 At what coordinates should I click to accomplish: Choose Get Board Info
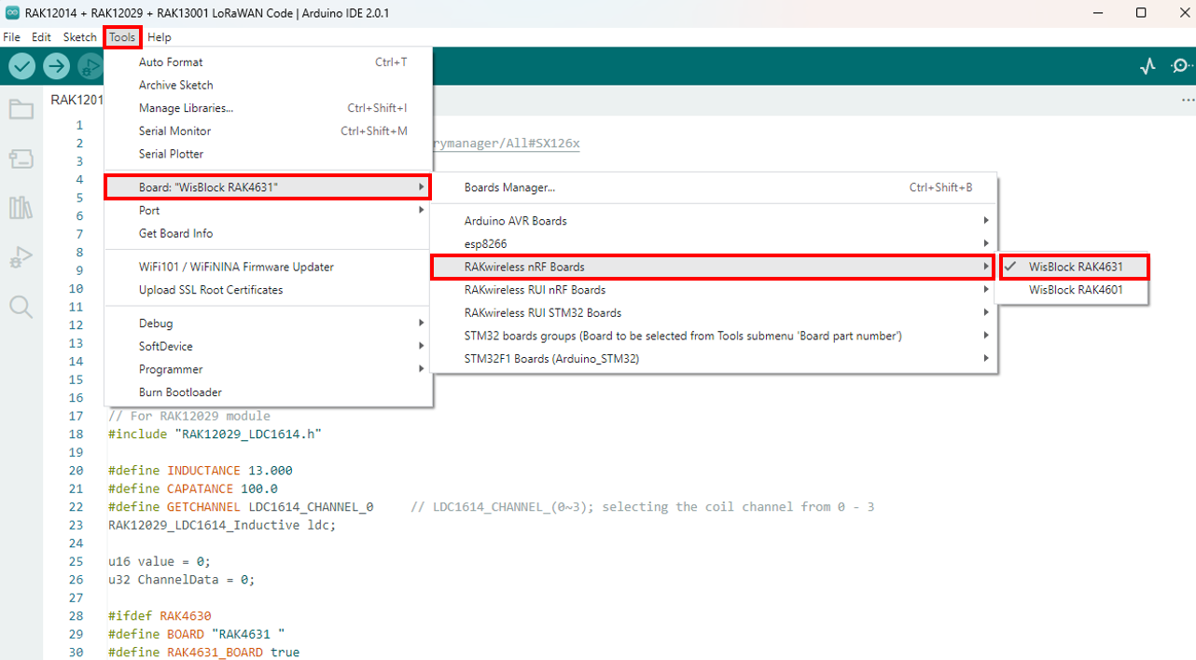pyautogui.click(x=268, y=234)
